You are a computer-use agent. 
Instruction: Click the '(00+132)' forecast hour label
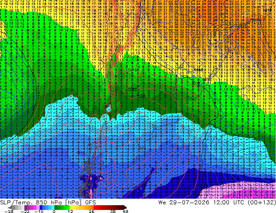pyautogui.click(x=262, y=203)
